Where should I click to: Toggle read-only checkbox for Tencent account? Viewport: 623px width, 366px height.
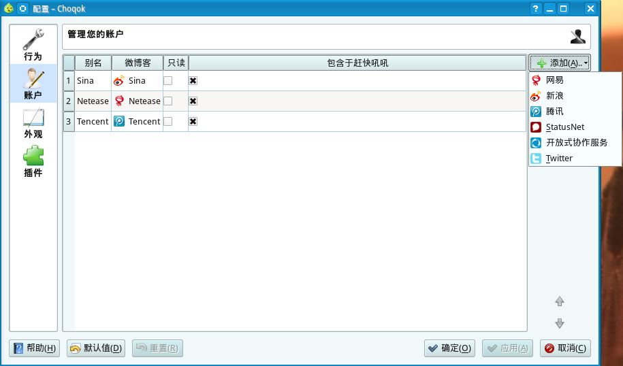[168, 121]
